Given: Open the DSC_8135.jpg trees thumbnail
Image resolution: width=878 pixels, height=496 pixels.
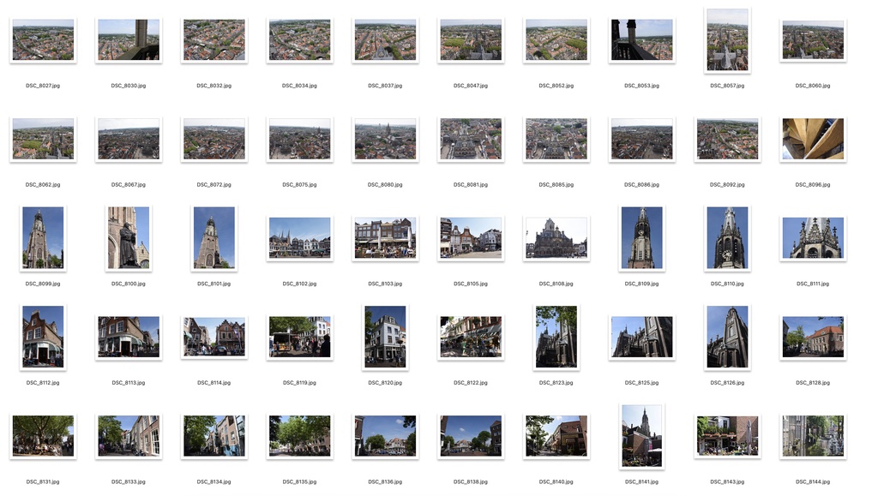Looking at the screenshot, I should point(299,436).
